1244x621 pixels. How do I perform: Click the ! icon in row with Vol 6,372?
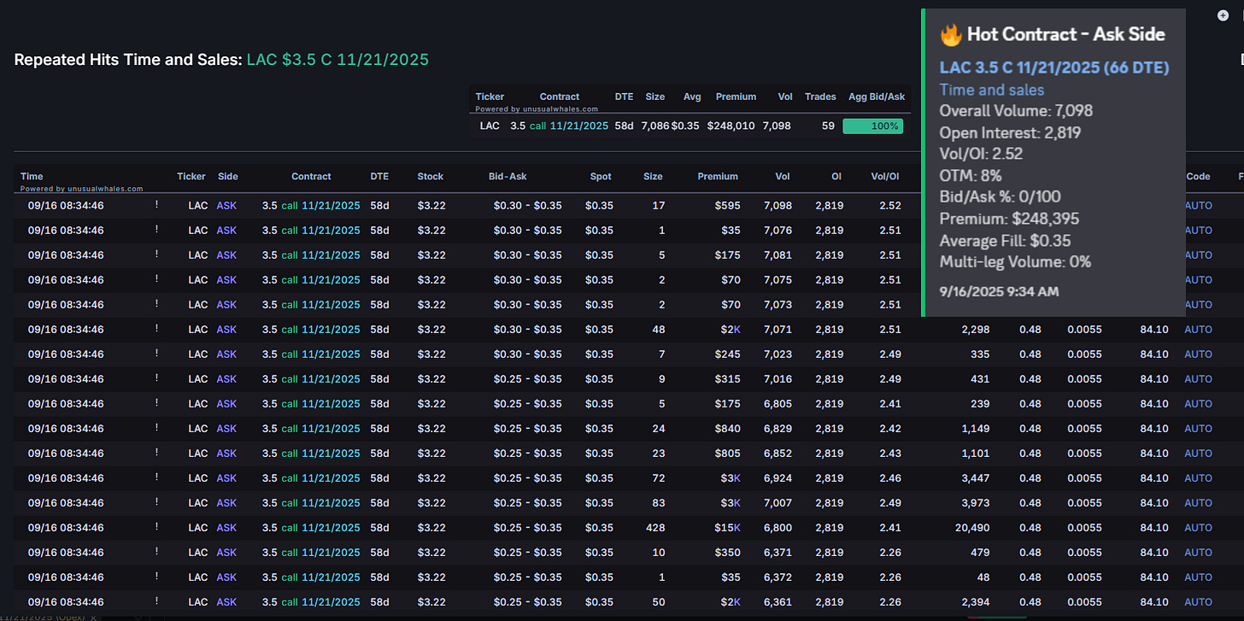point(156,577)
